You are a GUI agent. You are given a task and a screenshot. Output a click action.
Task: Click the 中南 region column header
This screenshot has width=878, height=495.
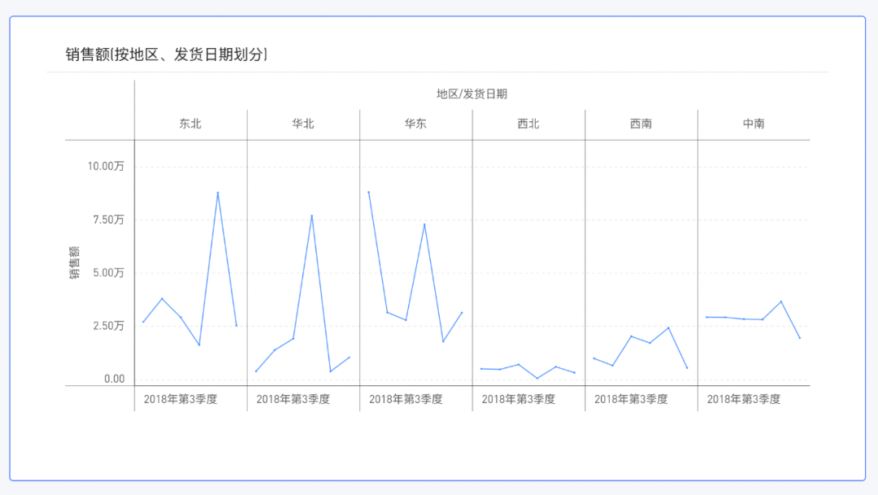click(x=754, y=124)
